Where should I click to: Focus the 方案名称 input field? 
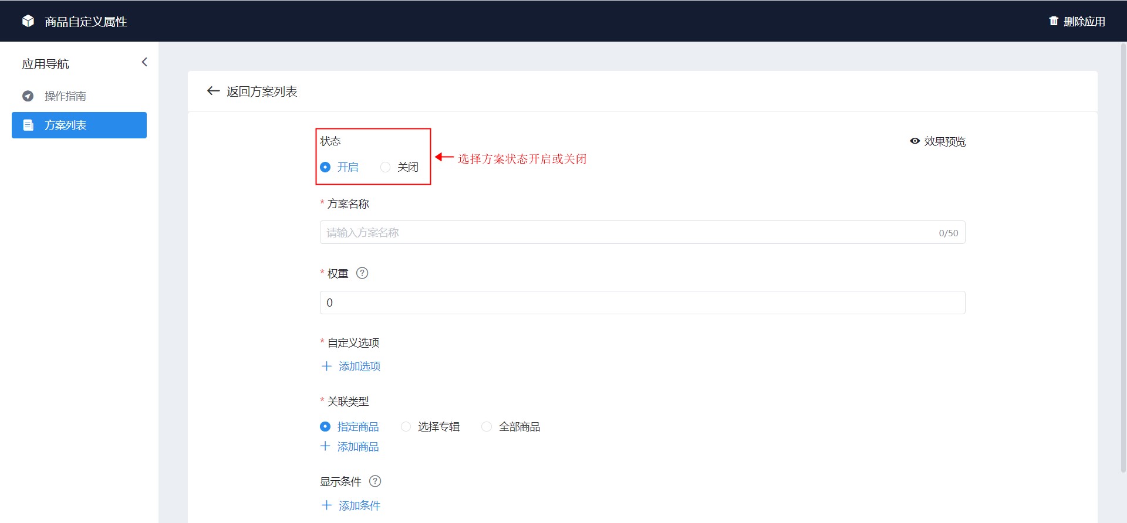642,232
